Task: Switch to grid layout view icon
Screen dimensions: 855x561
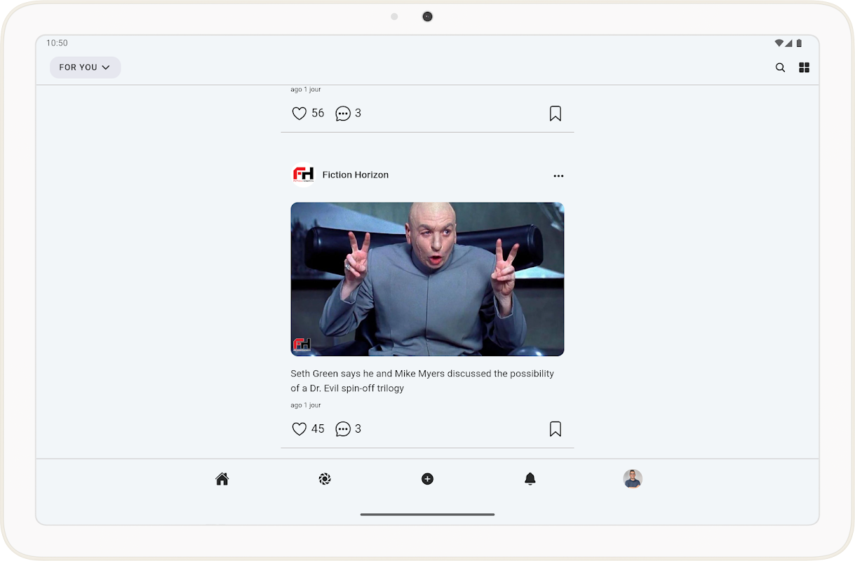Action: pos(804,67)
